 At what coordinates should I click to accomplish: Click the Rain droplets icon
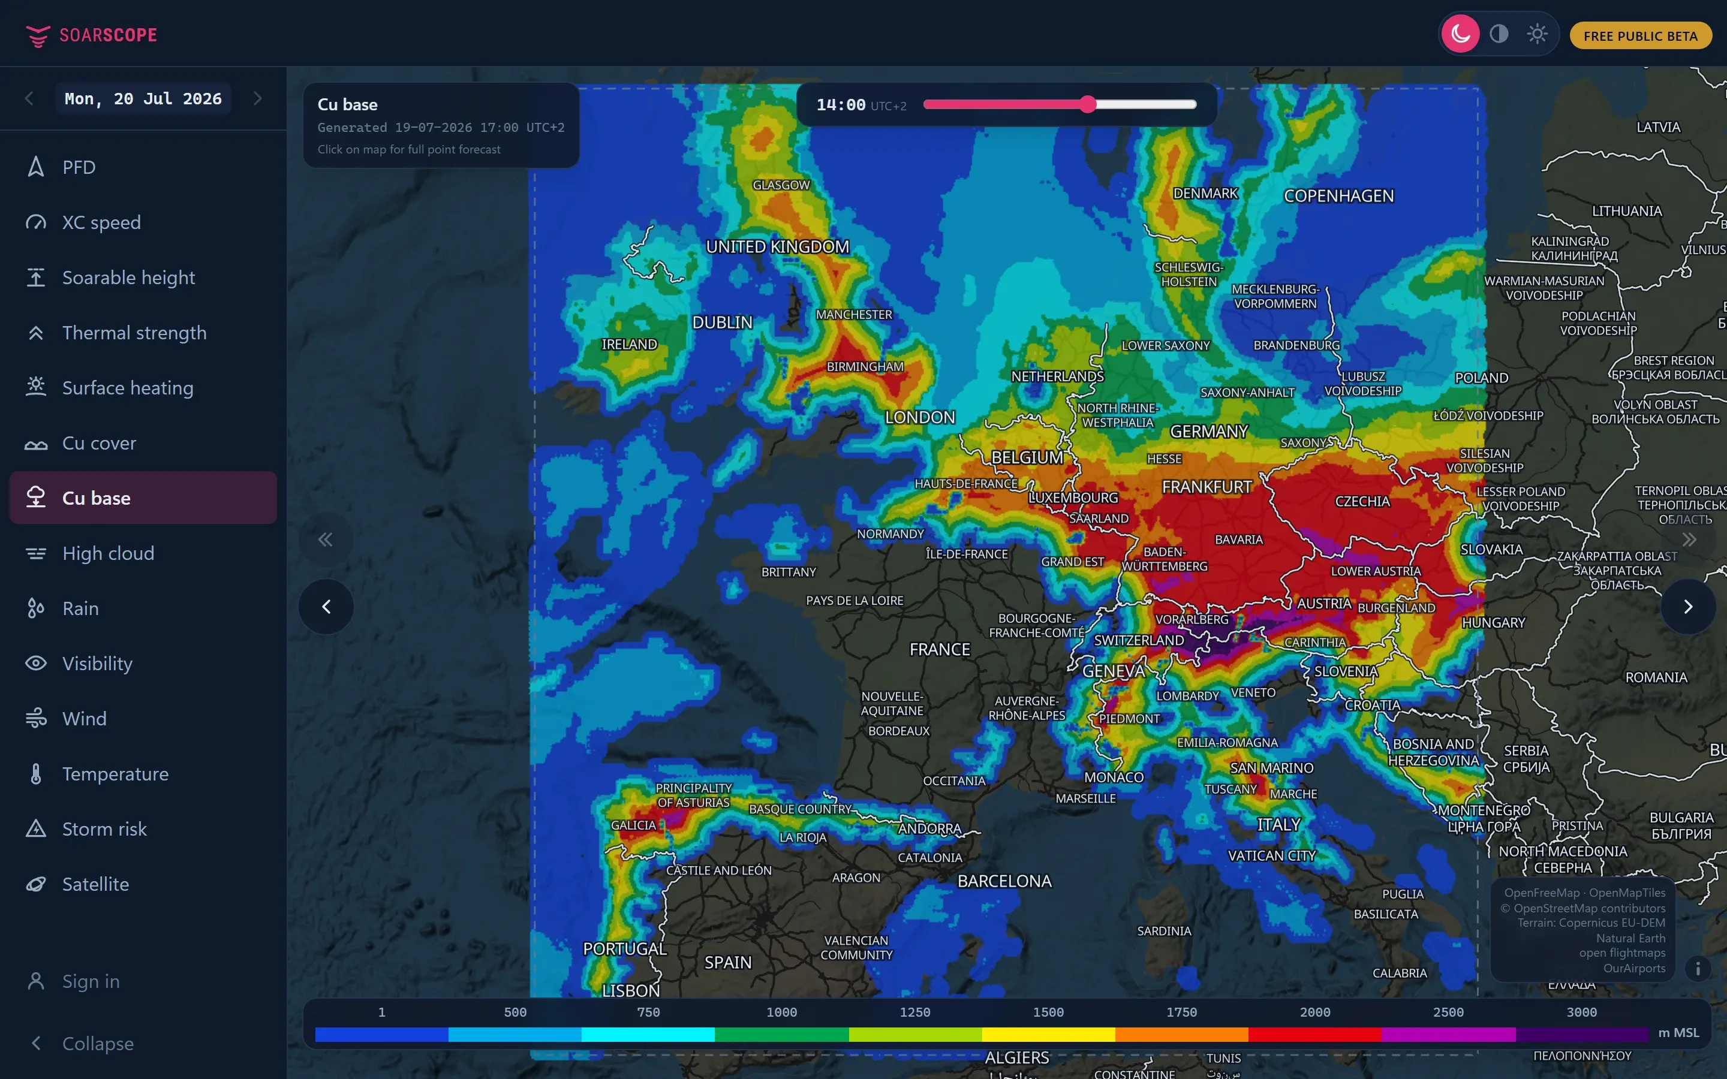click(x=36, y=608)
